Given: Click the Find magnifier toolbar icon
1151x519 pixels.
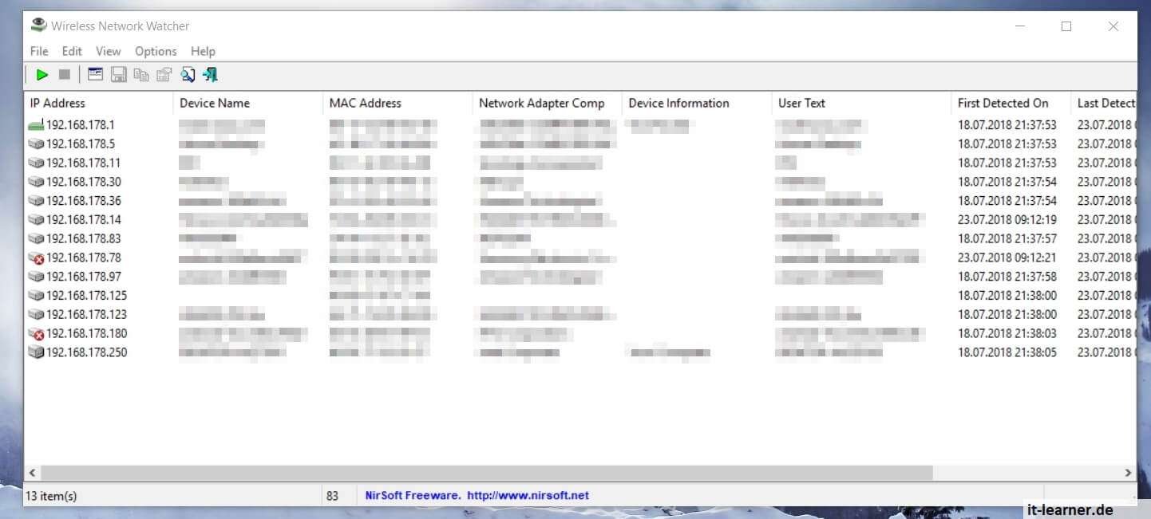Looking at the screenshot, I should pos(188,75).
